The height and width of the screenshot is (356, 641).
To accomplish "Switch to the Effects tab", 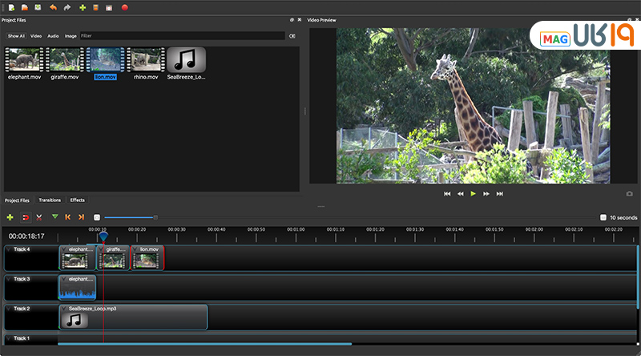I will (x=77, y=200).
